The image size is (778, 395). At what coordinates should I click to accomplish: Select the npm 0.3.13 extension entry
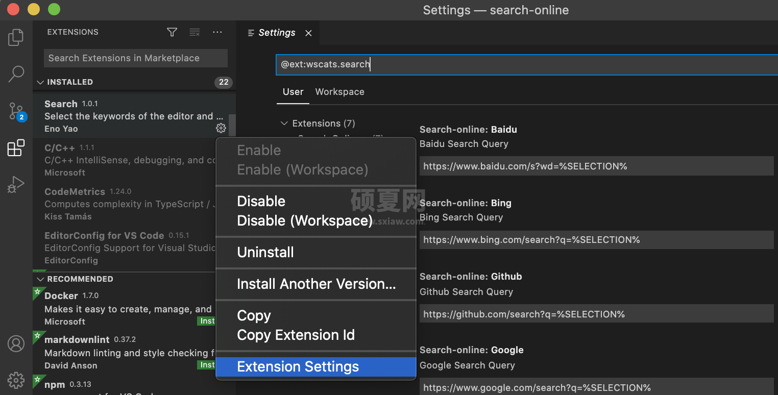coord(124,385)
